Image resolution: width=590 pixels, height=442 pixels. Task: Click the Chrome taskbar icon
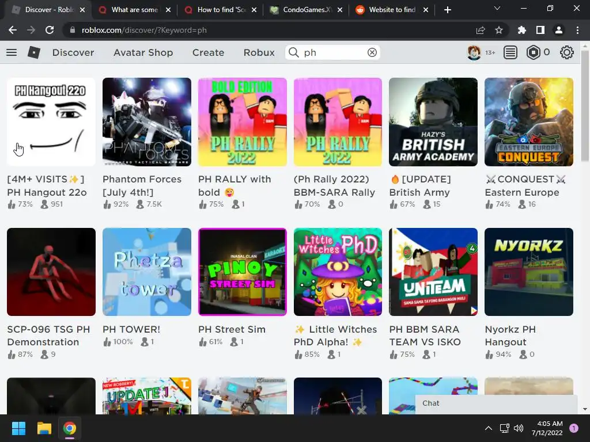(x=70, y=428)
